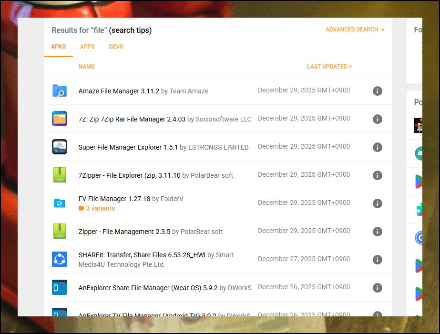
Task: Open AnExplorer Share File Manager (Wear OS) link
Action: (x=148, y=288)
